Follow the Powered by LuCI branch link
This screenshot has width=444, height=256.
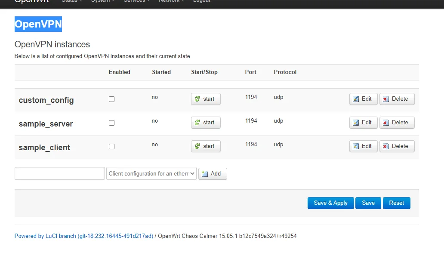(84, 236)
